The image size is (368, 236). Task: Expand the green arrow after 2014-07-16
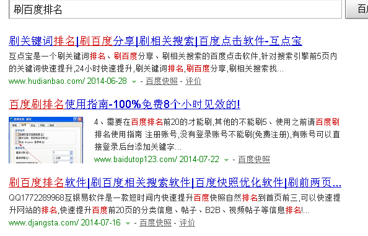pyautogui.click(x=128, y=224)
